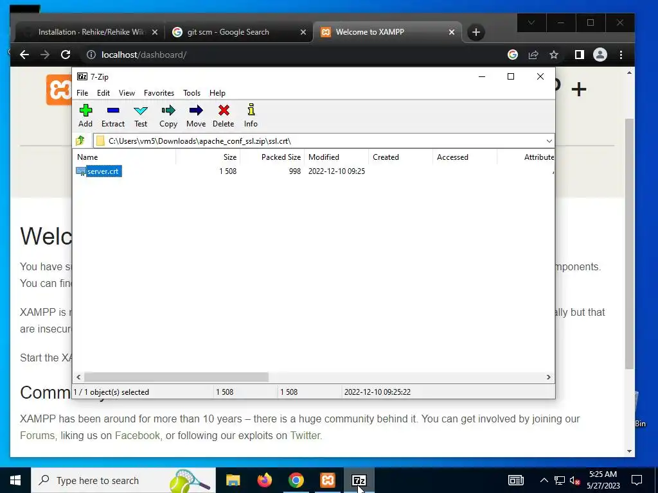
Task: Click the 7-Zip title bar app icon
Action: [x=82, y=77]
